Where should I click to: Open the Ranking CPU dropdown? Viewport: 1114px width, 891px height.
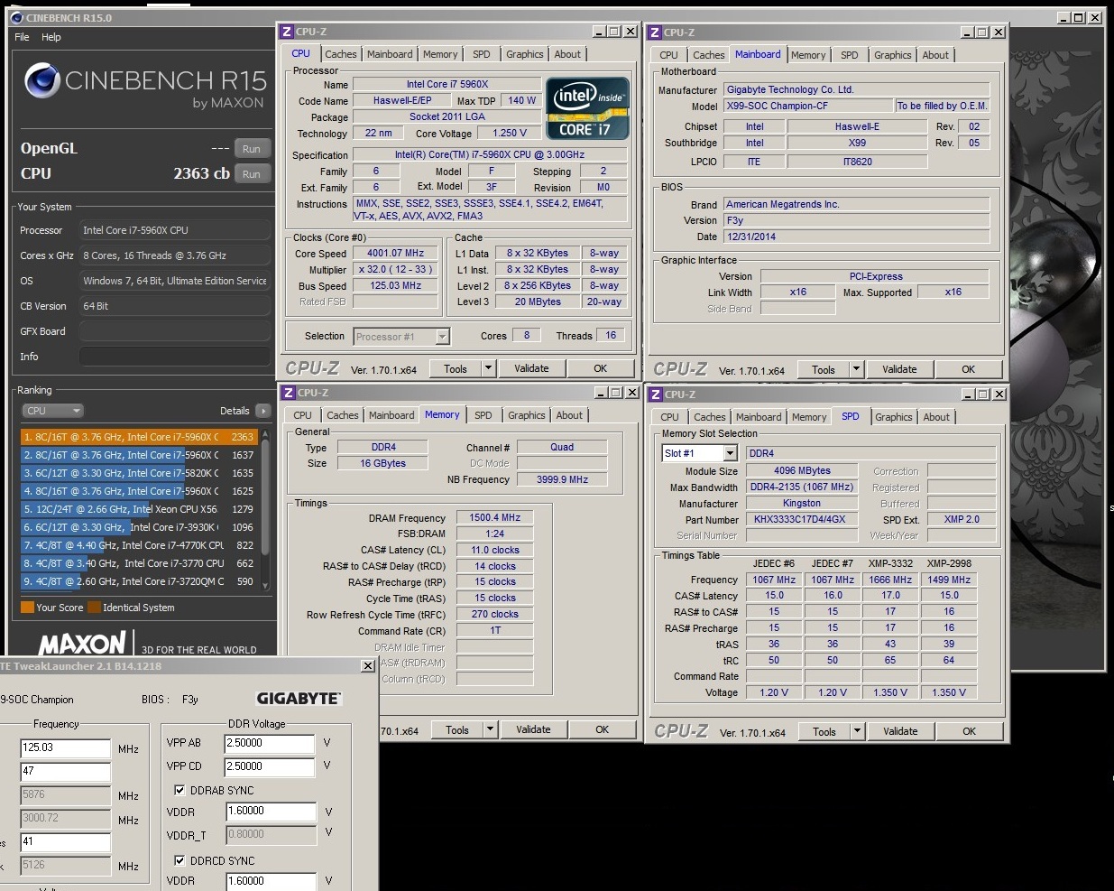[53, 411]
